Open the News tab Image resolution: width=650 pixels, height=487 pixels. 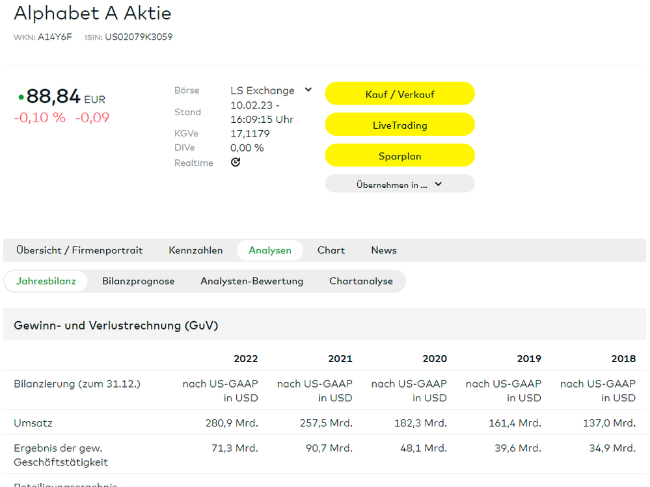384,250
